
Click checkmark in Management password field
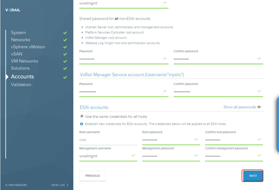coord(196,155)
